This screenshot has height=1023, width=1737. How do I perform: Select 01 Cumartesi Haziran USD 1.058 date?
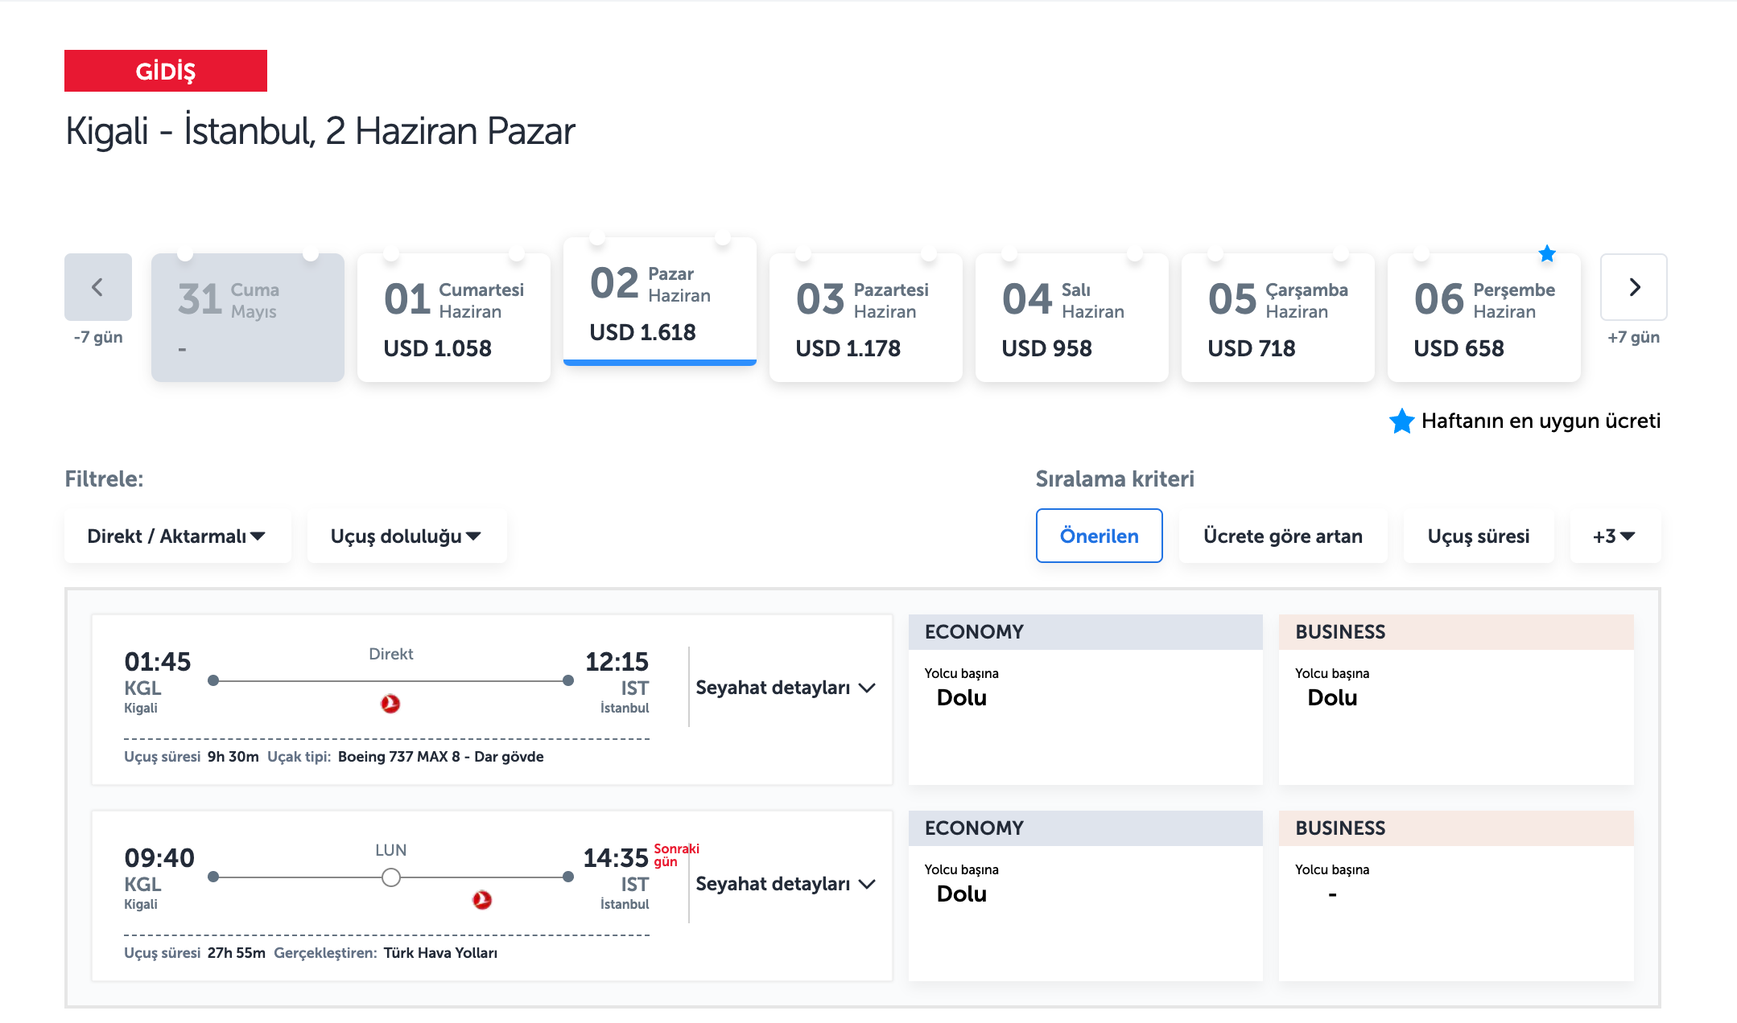[x=454, y=318]
